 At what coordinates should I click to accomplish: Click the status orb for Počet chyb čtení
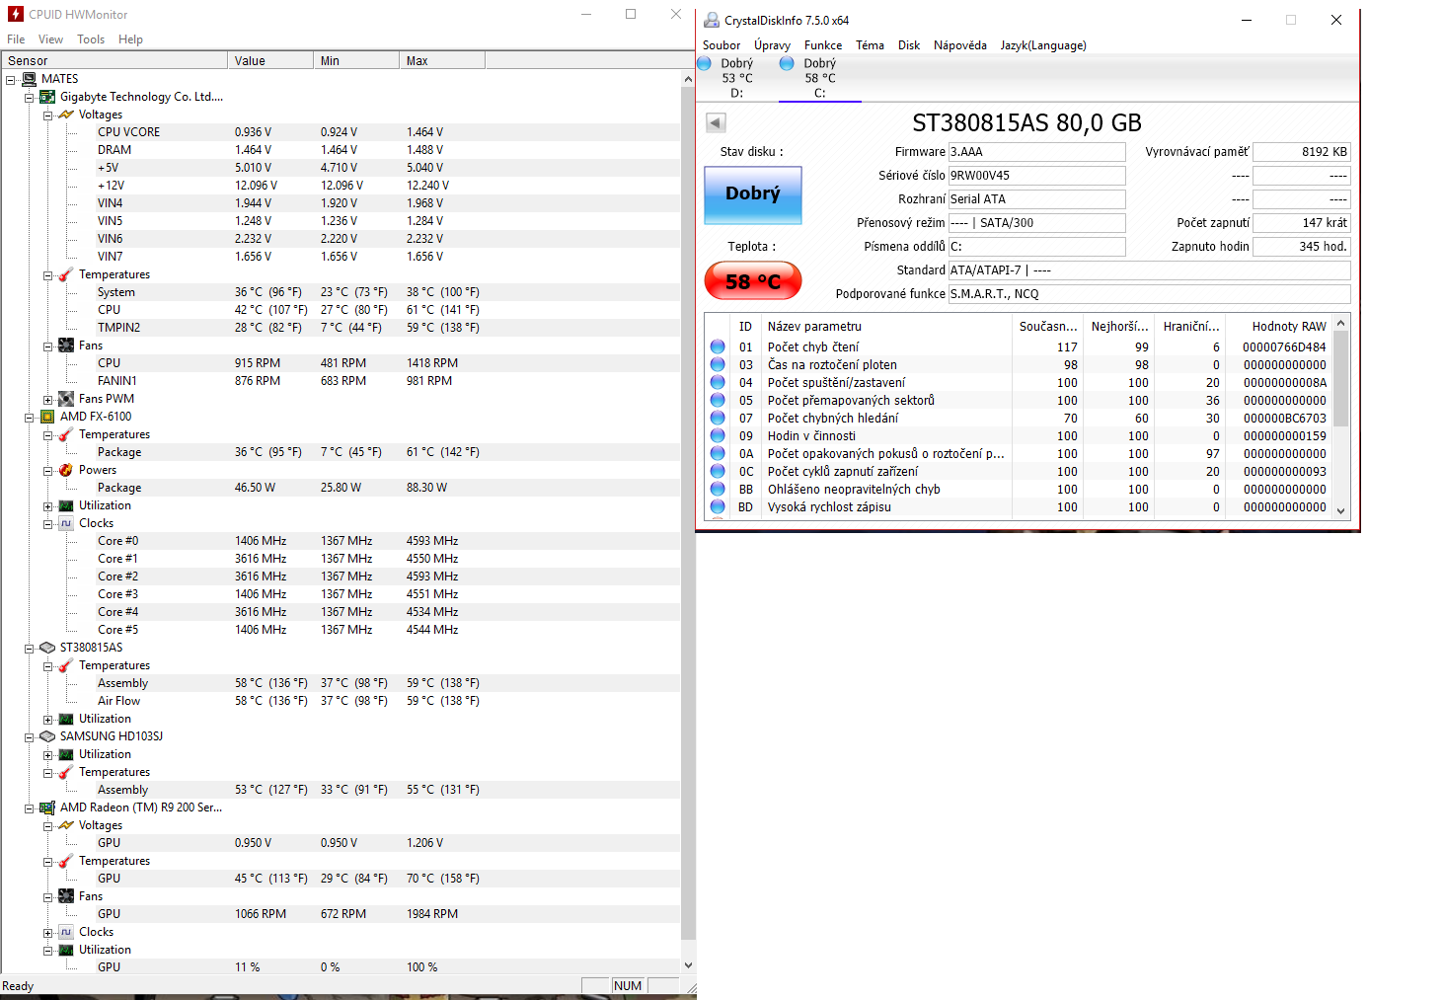(718, 347)
